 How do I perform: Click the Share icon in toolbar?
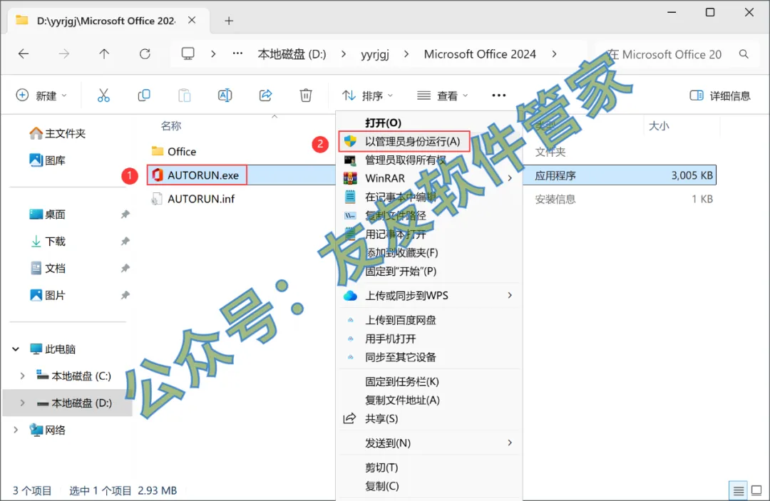[x=266, y=95]
